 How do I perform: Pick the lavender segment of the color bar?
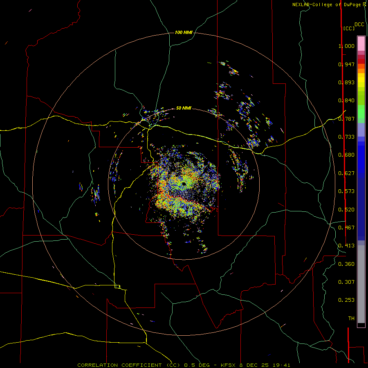point(361,130)
